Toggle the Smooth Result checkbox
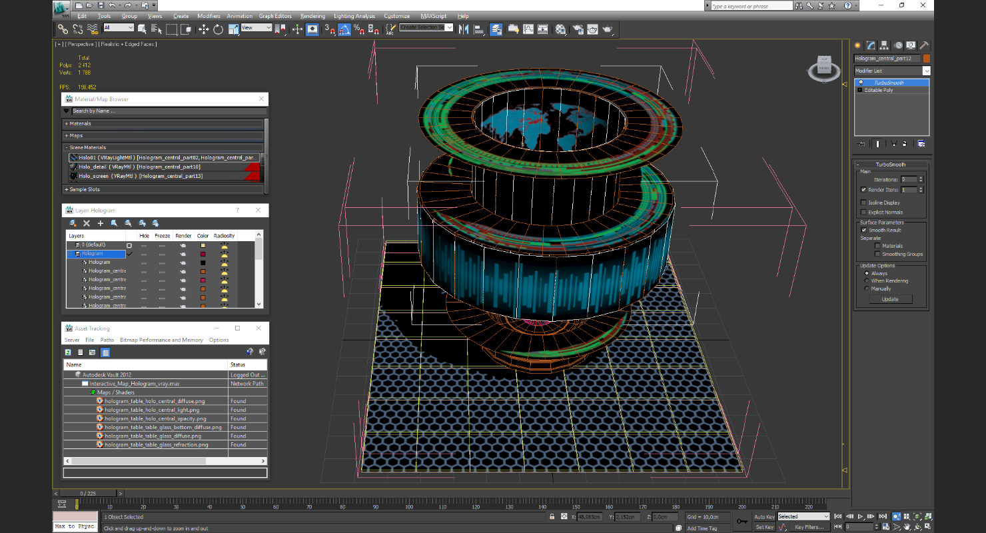Image resolution: width=986 pixels, height=533 pixels. click(864, 230)
